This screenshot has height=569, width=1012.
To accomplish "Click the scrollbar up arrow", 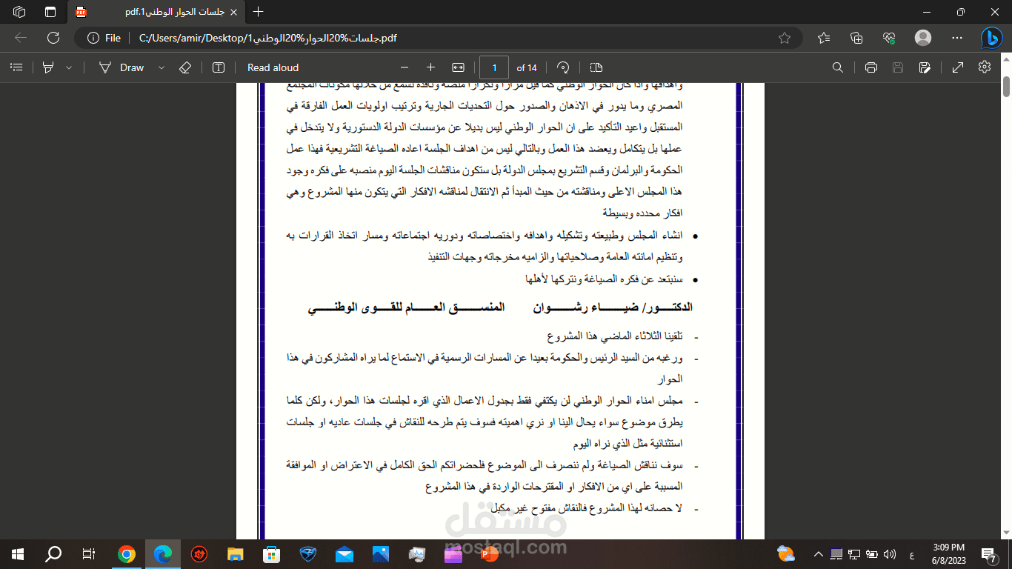I will tap(1006, 60).
